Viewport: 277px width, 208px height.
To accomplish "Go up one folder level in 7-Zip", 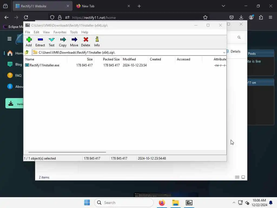I will [x=27, y=52].
